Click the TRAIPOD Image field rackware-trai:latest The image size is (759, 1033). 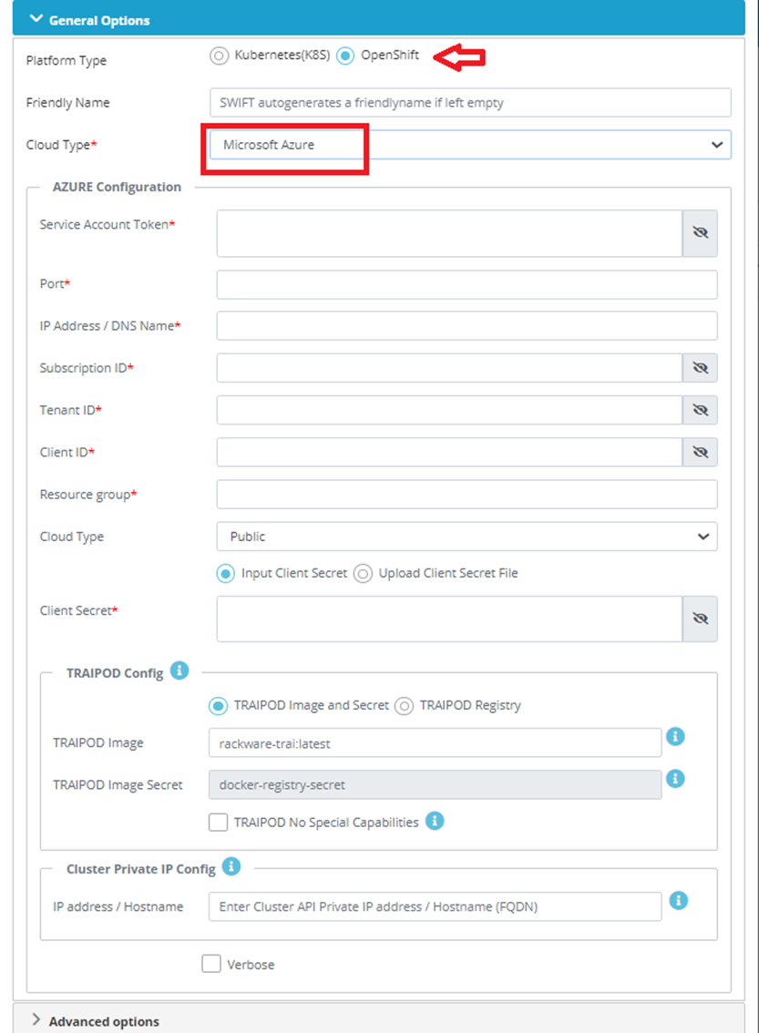[x=435, y=742]
